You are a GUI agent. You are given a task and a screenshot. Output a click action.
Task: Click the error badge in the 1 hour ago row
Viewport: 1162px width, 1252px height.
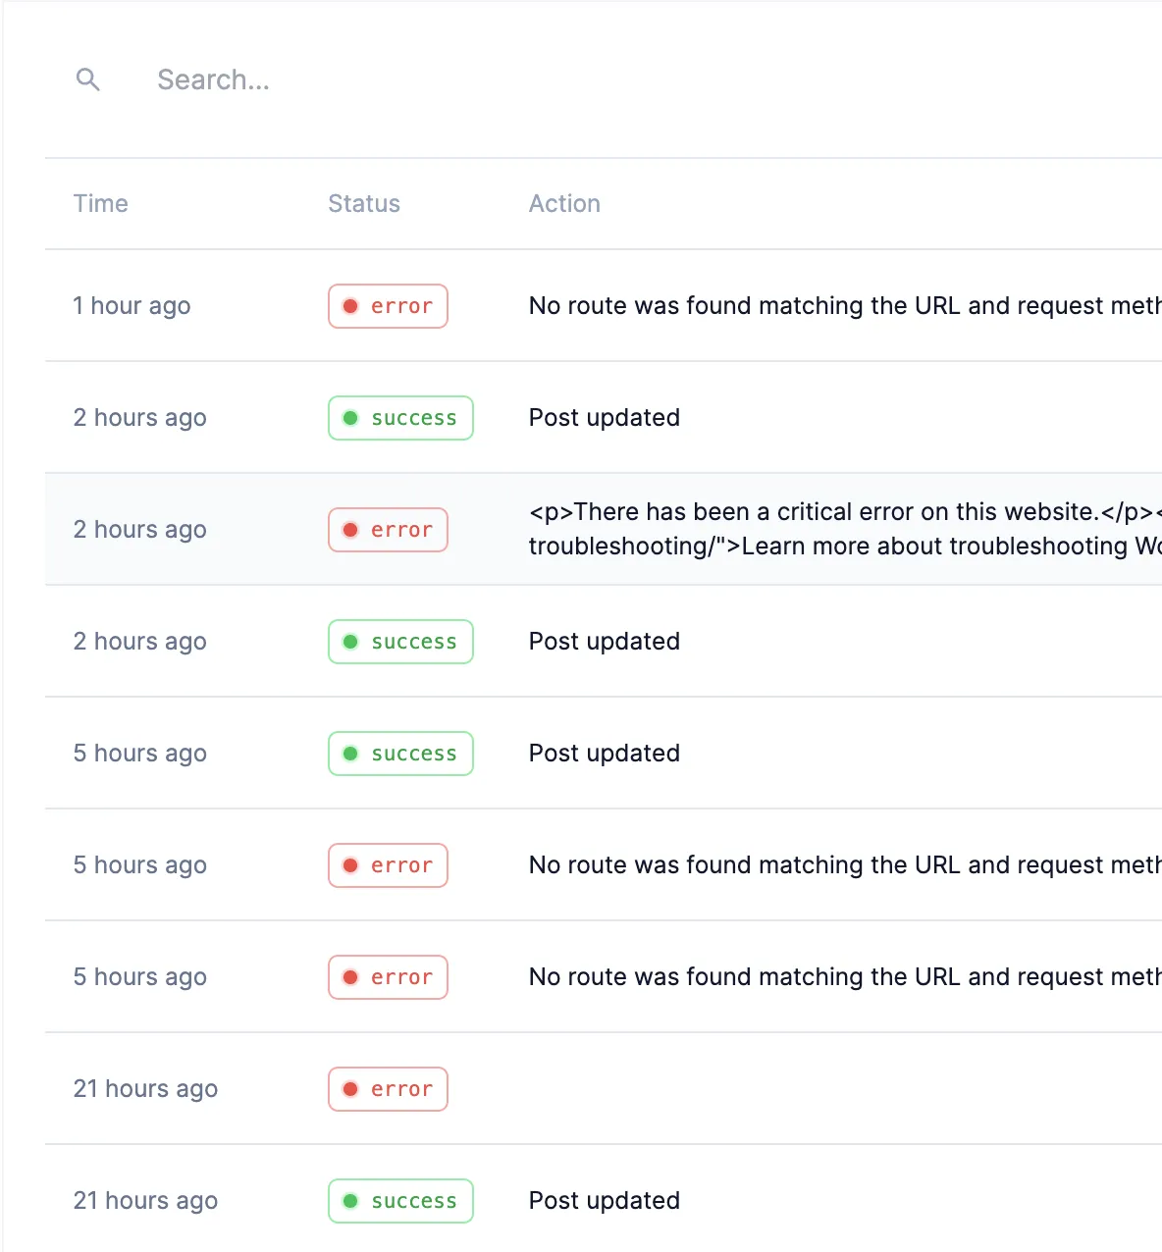coord(388,306)
